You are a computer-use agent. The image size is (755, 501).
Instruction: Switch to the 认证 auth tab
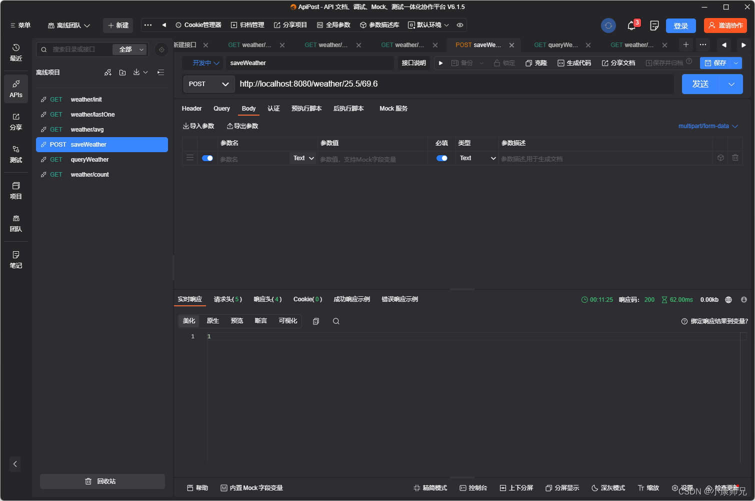(273, 109)
